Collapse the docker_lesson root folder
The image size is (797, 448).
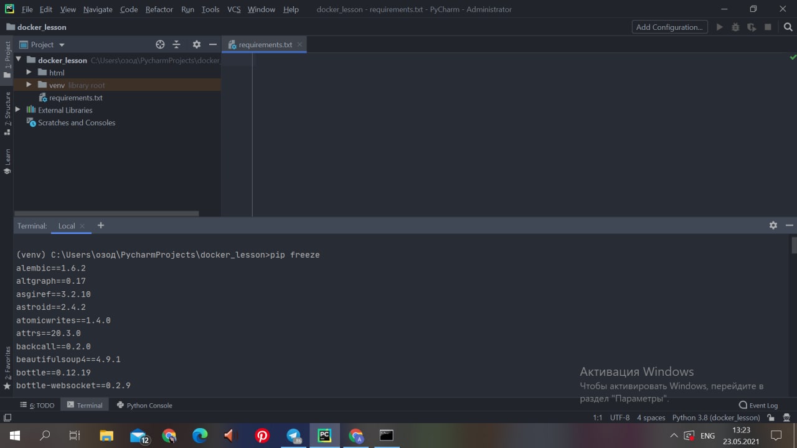coord(18,60)
